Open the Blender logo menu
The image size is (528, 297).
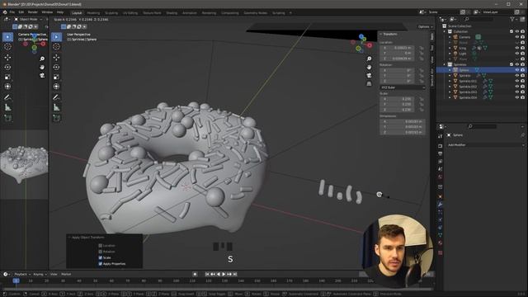(x=5, y=12)
